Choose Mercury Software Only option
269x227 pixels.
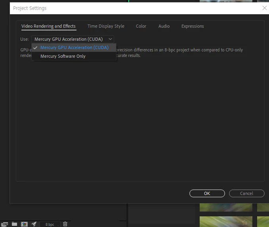click(x=74, y=56)
